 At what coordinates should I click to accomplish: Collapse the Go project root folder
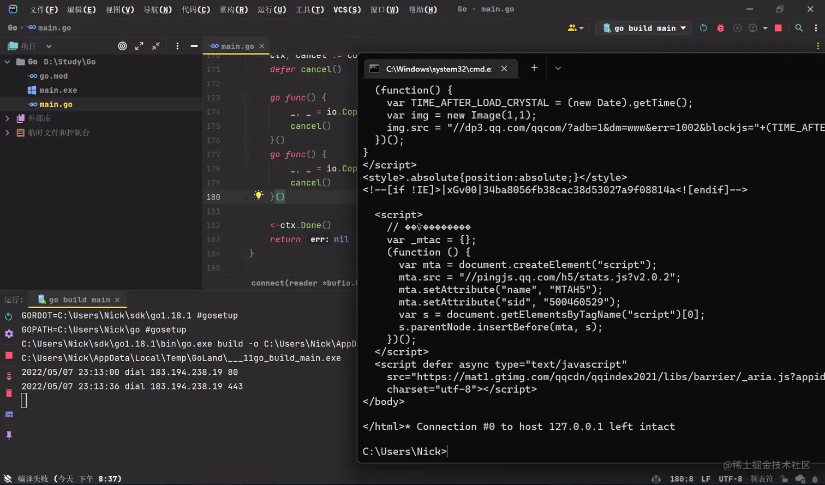7,62
